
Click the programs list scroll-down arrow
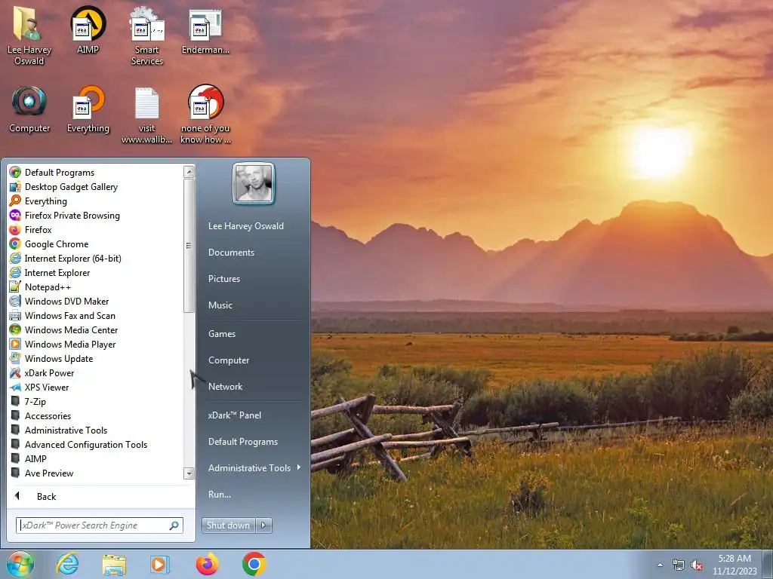[x=189, y=473]
